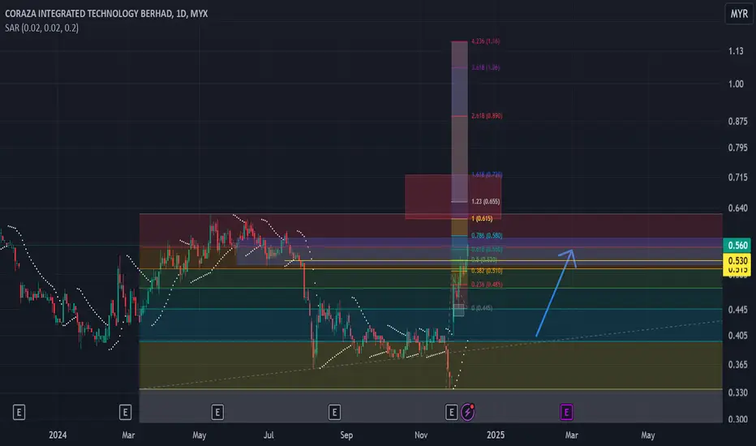756x446 pixels.
Task: Select the 3.618 (1.06) Fibonacci level label
Action: point(486,67)
